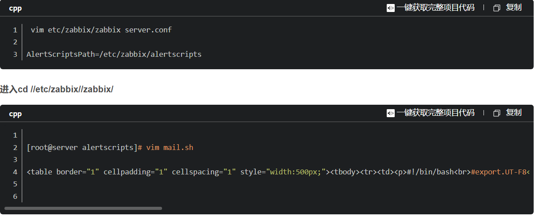Click the horizontal scrollbar of second code block

(x=83, y=208)
